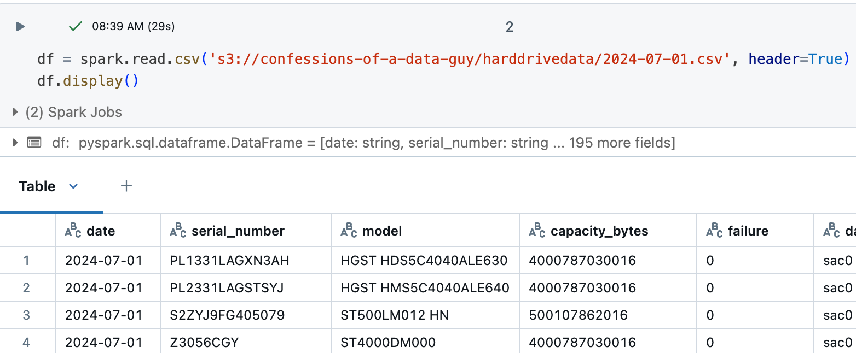856x353 pixels.
Task: Expand the Spark Jobs section
Action: pos(15,113)
